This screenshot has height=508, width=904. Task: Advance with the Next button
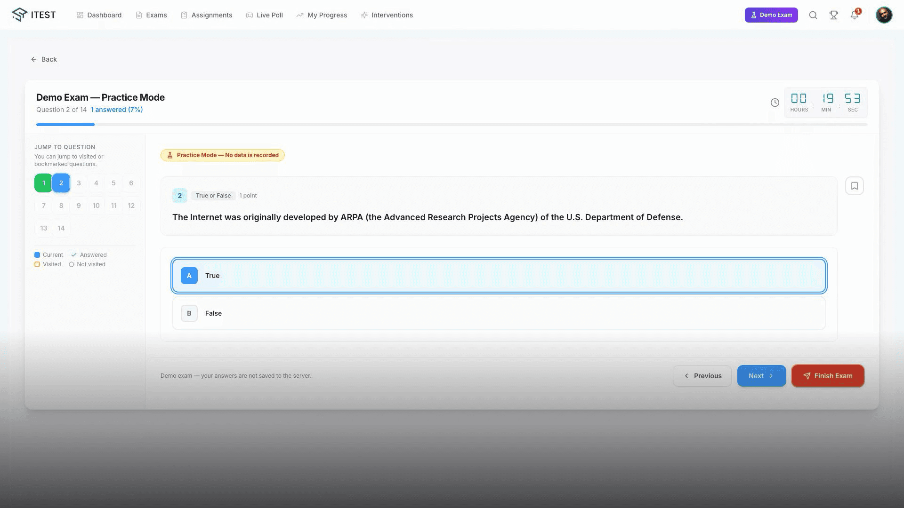pyautogui.click(x=761, y=376)
